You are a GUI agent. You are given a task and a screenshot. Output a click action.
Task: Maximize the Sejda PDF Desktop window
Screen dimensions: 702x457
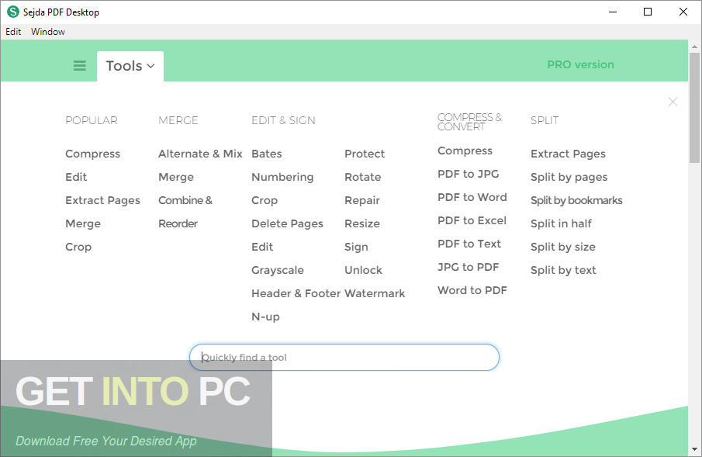pos(648,12)
